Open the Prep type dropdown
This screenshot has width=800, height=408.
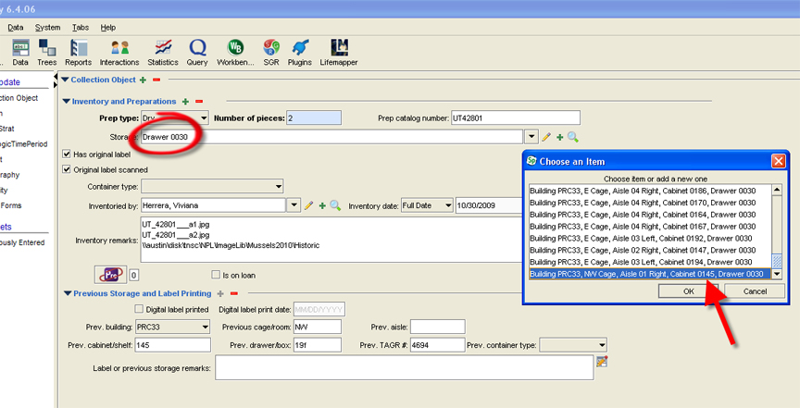click(x=203, y=117)
